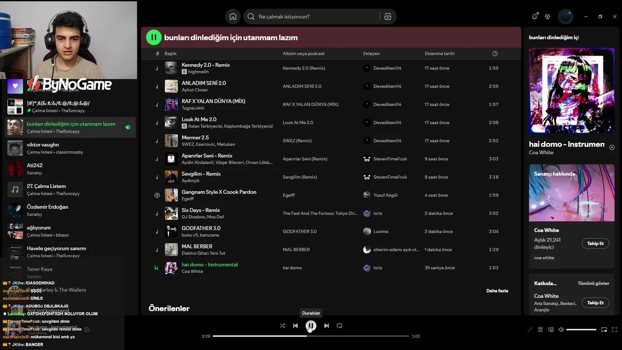Open Ati242 artist in sidebar
Image resolution: width=622 pixels, height=350 pixels.
click(x=70, y=169)
